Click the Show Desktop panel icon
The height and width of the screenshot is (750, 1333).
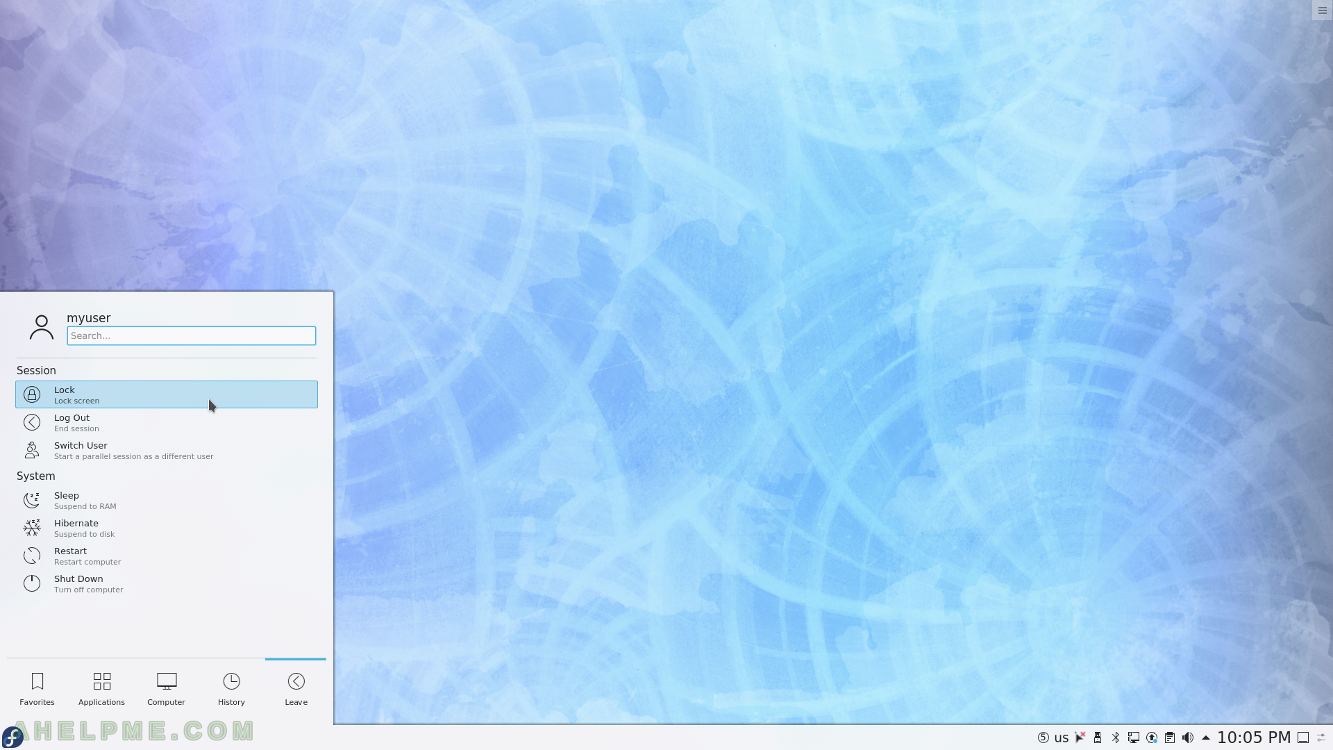pyautogui.click(x=1303, y=737)
